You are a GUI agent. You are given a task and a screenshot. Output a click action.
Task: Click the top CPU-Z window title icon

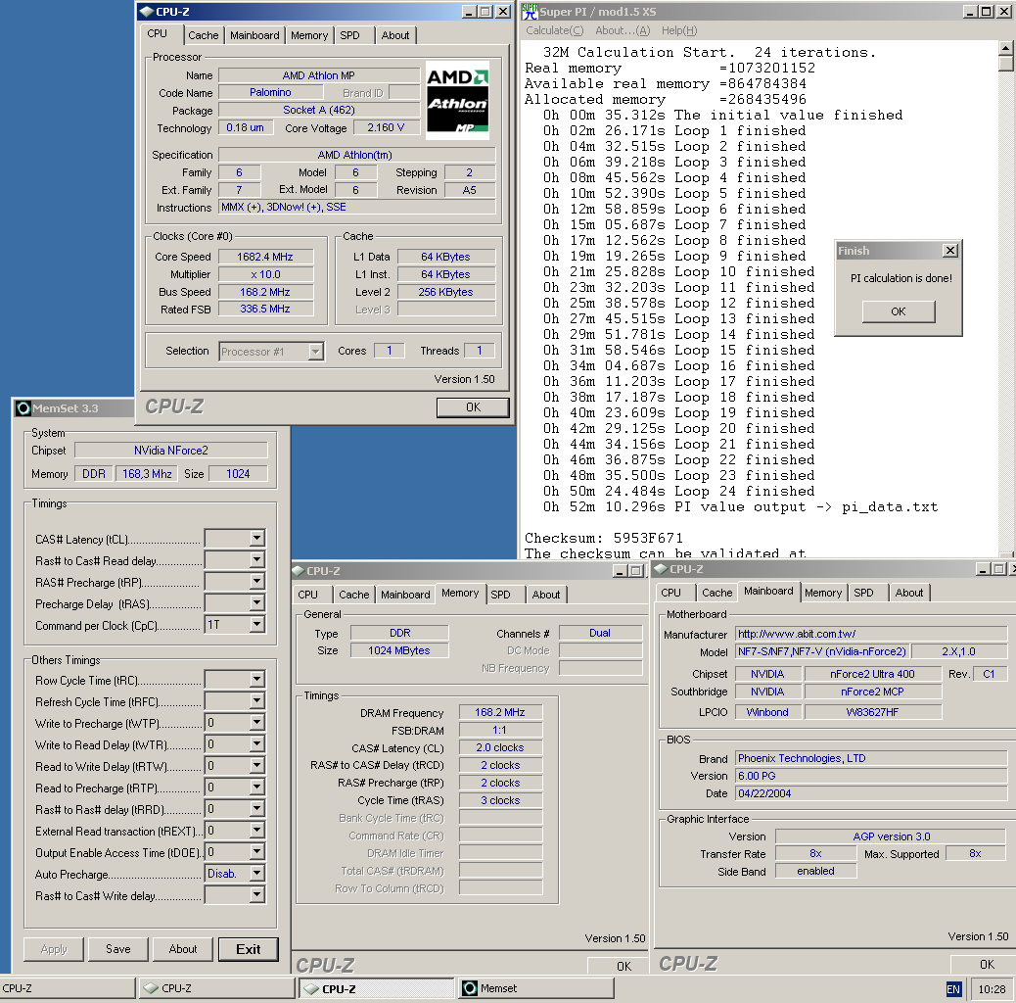(x=147, y=11)
